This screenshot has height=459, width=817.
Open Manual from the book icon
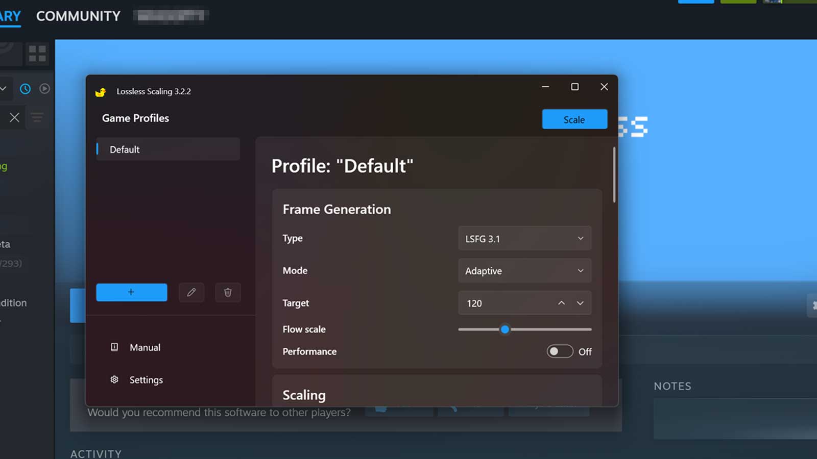click(x=114, y=347)
